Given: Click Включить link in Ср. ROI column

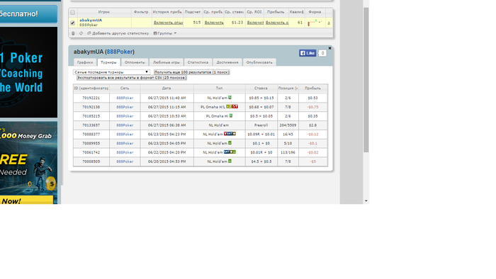Looking at the screenshot, I should pos(255,23).
